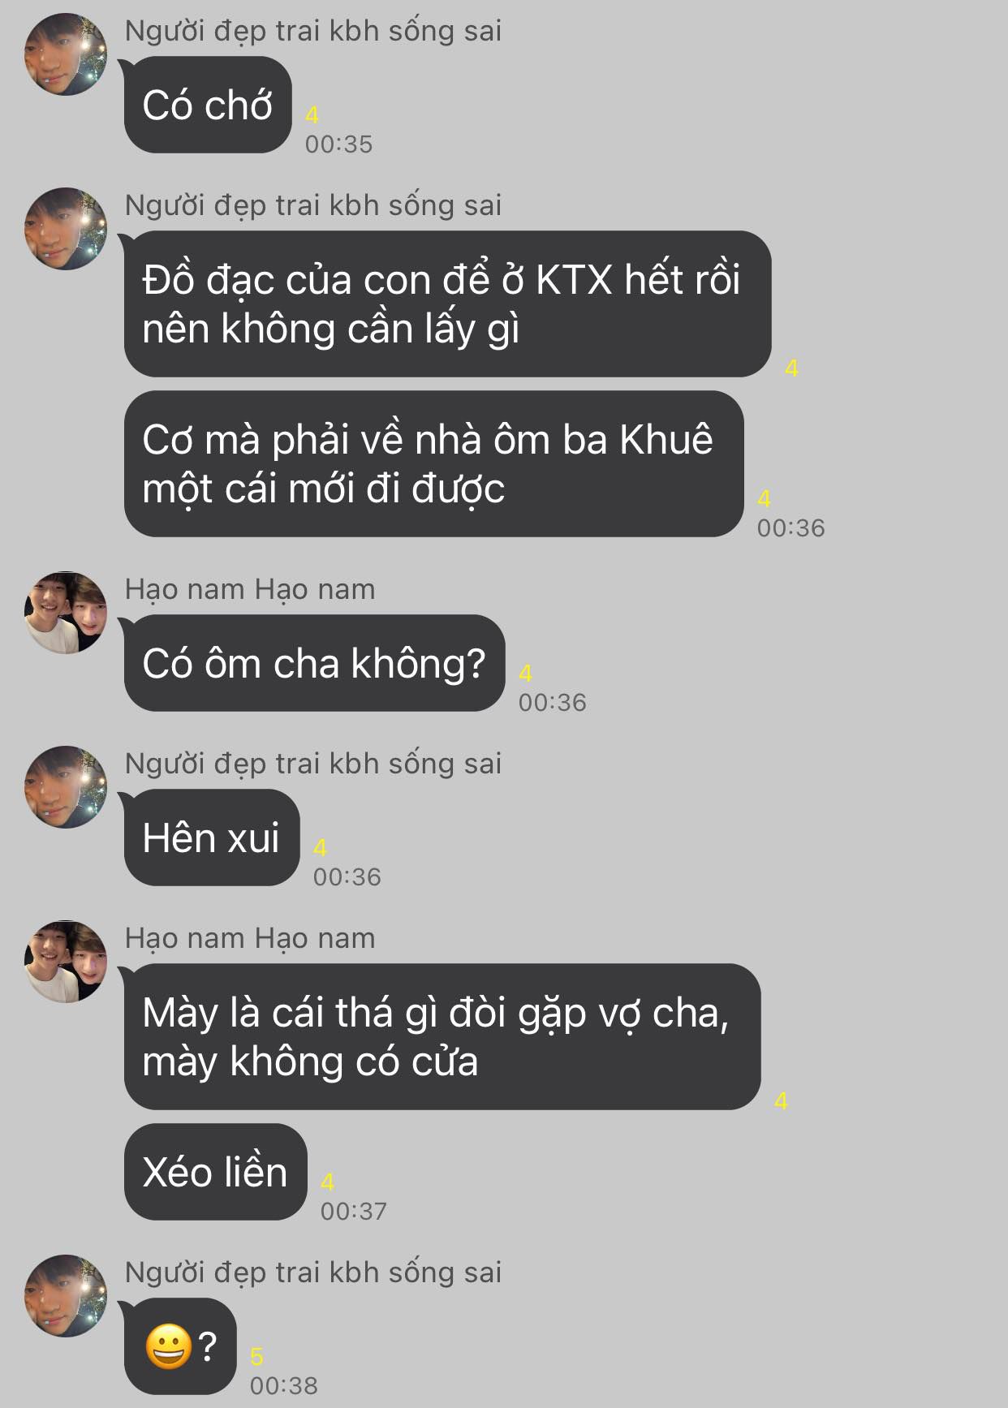Select the "Có ôm cha không?" bubble
This screenshot has width=1008, height=1408.
click(314, 663)
